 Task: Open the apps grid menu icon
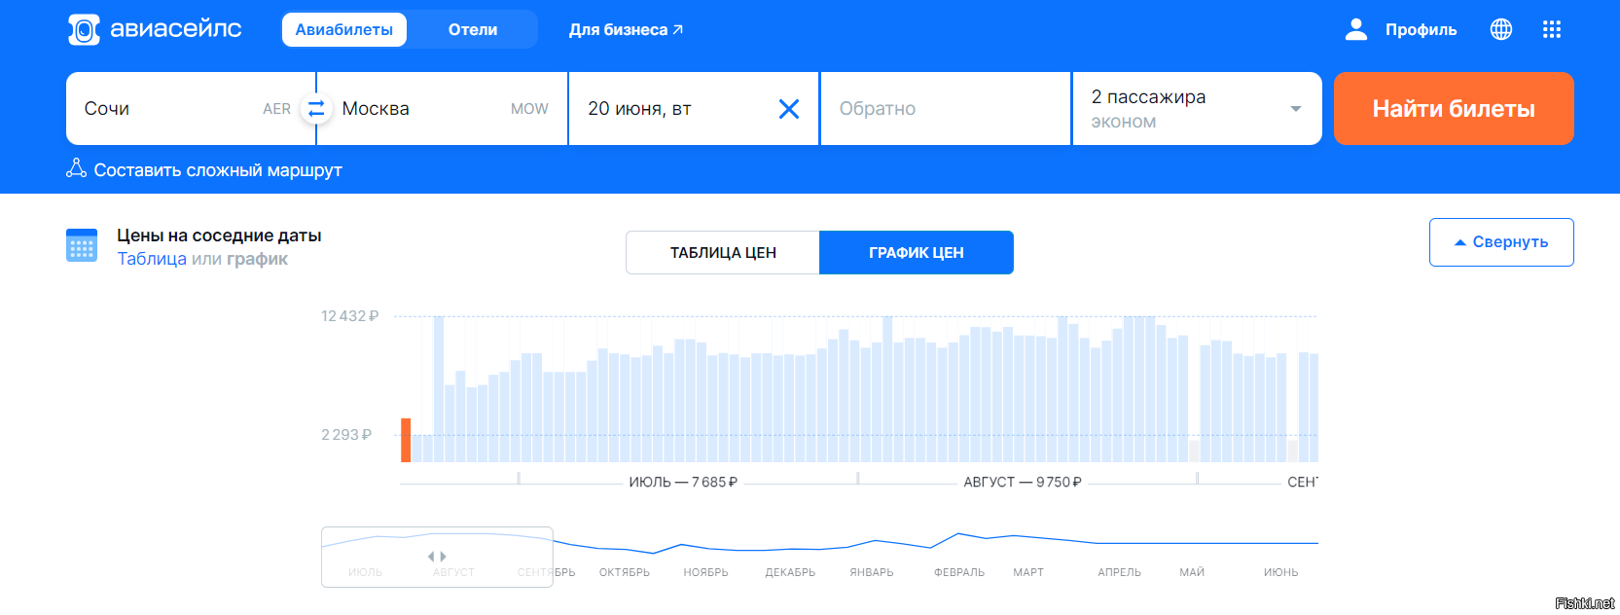point(1552,30)
